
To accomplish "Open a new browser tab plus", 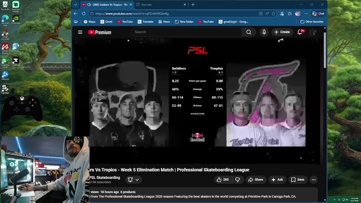I will tap(193, 5).
